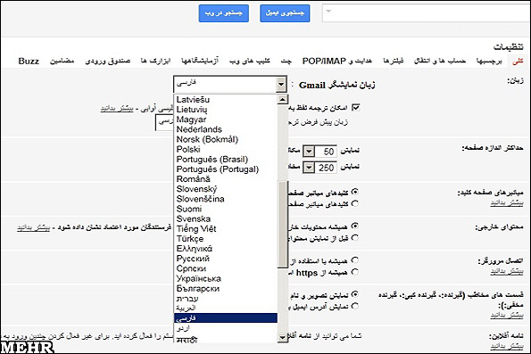The width and height of the screenshot is (531, 354).
Task: Select قبل از نمایش محتوای radio button
Action: pos(354,238)
